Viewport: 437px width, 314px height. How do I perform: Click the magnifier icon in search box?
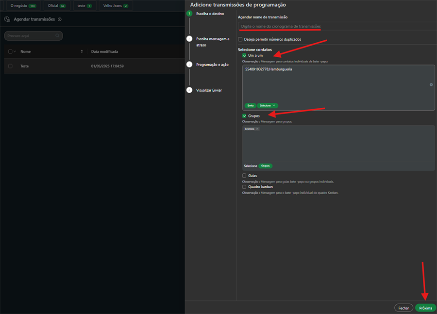[57, 36]
